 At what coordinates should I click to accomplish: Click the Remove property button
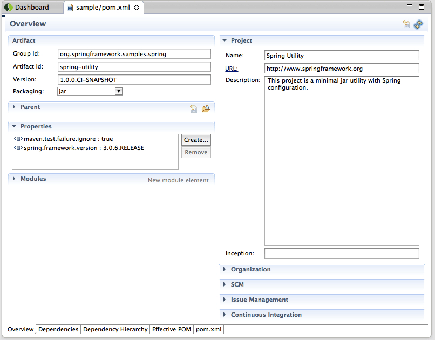(196, 152)
